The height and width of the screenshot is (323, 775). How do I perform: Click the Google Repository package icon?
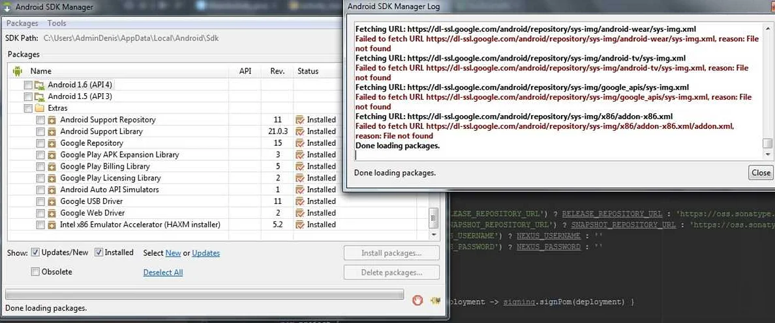coord(52,143)
